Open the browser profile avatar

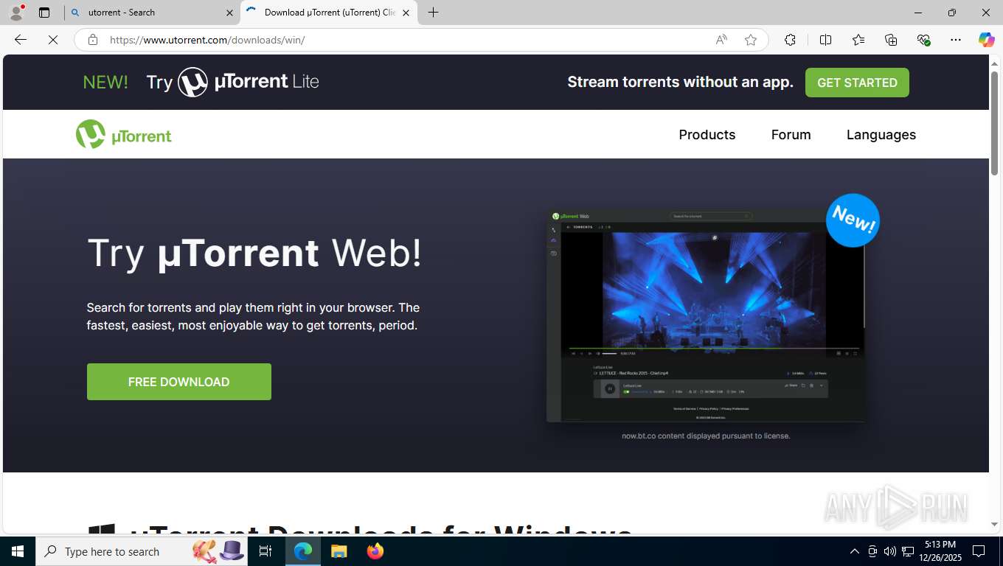coord(16,13)
